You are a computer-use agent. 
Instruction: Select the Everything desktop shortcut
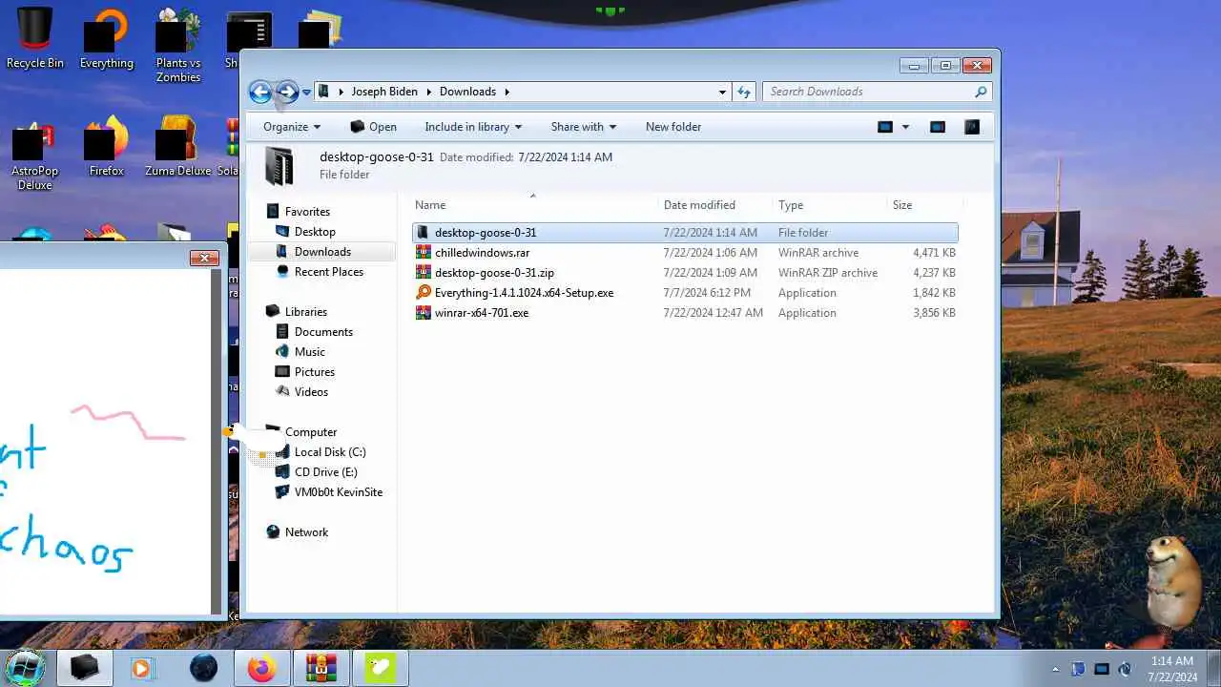pyautogui.click(x=107, y=39)
